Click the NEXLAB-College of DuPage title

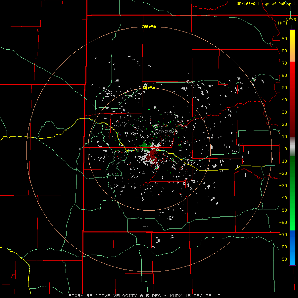coord(267,4)
